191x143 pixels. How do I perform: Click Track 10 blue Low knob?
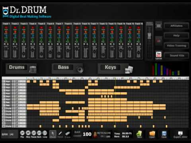[x=86, y=36]
